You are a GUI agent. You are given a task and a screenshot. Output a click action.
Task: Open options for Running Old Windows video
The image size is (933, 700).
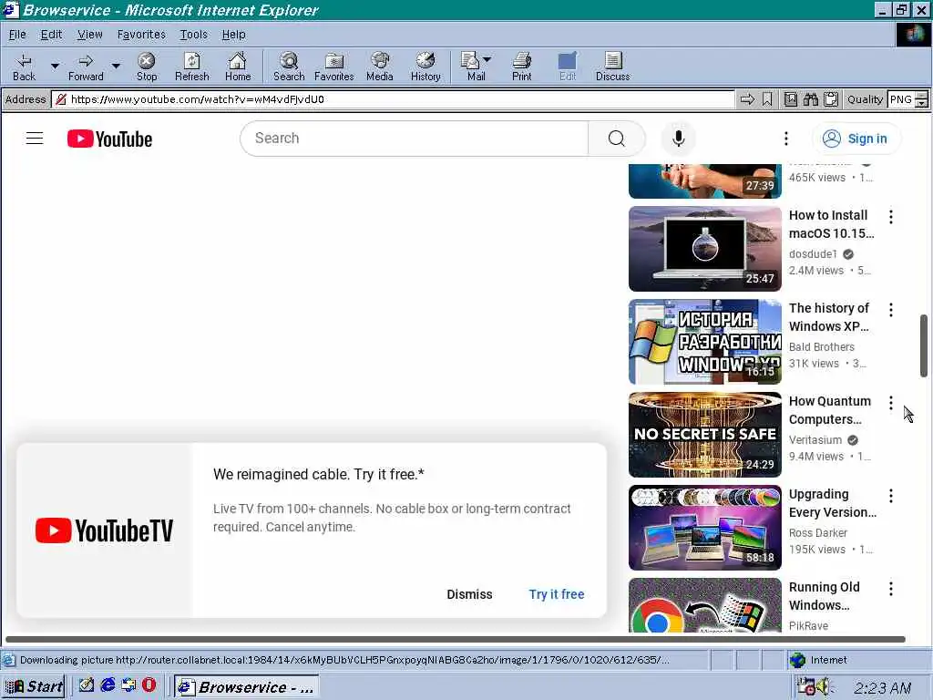[x=891, y=589]
